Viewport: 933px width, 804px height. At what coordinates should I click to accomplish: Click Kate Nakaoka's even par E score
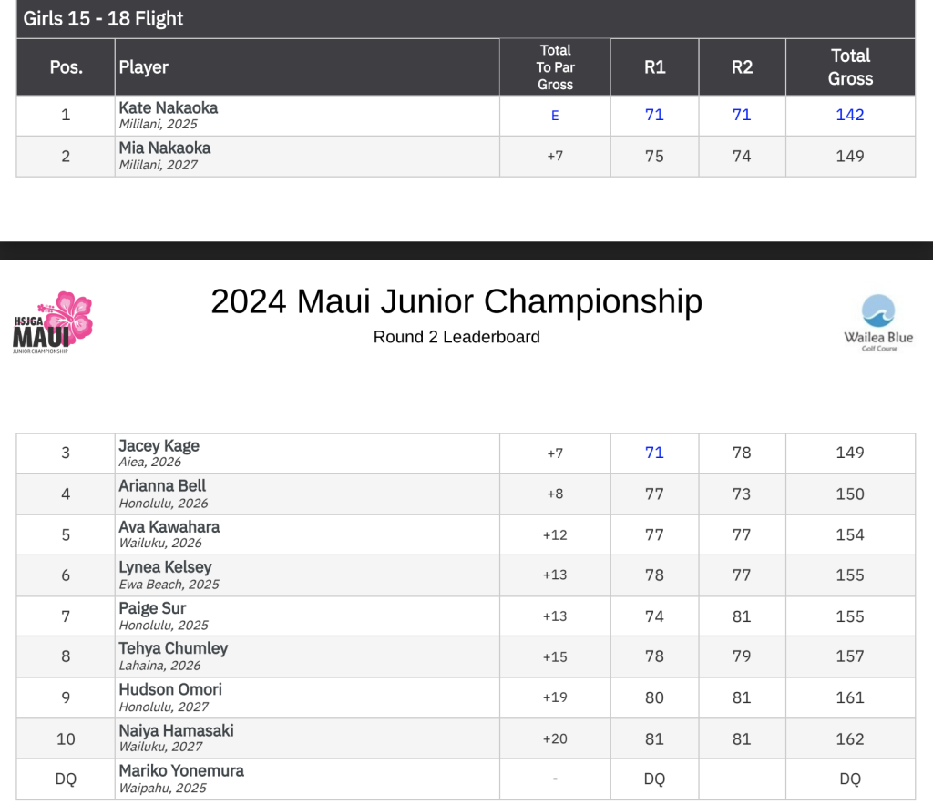555,116
